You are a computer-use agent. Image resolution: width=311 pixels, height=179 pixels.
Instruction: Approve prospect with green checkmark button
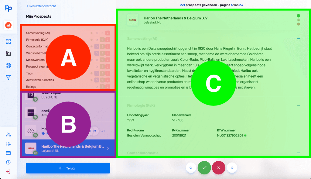tap(204, 167)
